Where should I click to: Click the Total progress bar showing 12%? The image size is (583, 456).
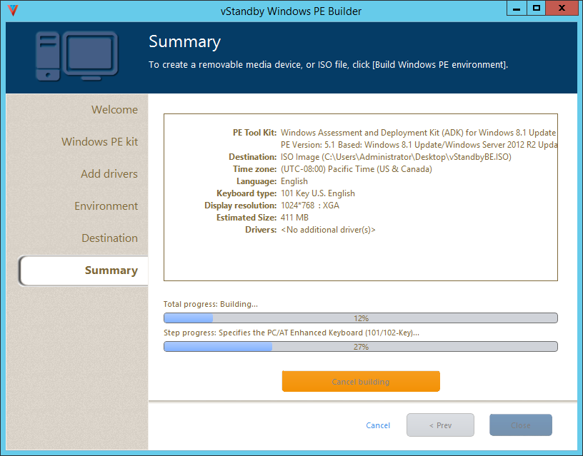click(x=360, y=318)
